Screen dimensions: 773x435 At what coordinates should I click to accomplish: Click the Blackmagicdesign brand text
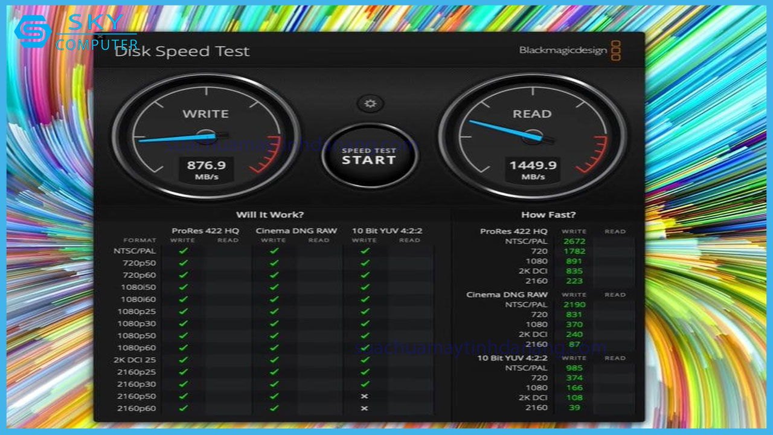click(563, 50)
